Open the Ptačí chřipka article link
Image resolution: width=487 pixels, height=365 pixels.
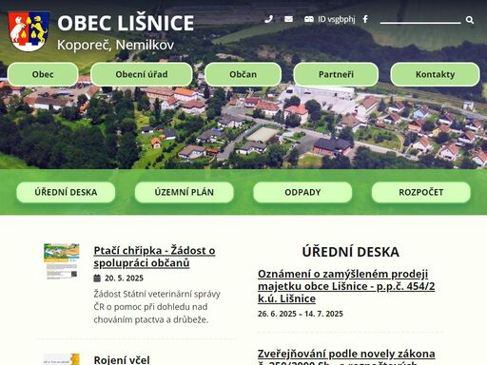[154, 257]
